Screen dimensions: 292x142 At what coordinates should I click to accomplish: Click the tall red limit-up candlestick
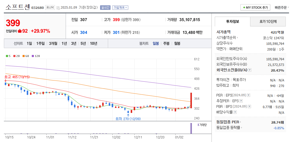(x=191, y=100)
